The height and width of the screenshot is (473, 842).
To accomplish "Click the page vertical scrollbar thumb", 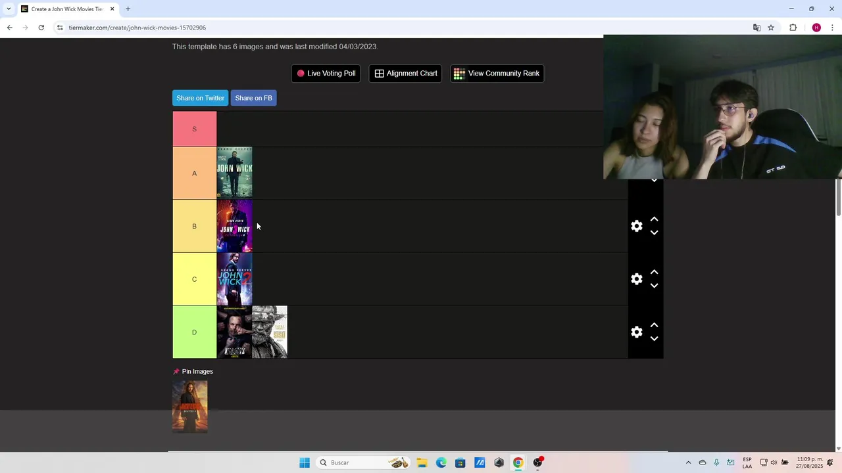I will [838, 197].
